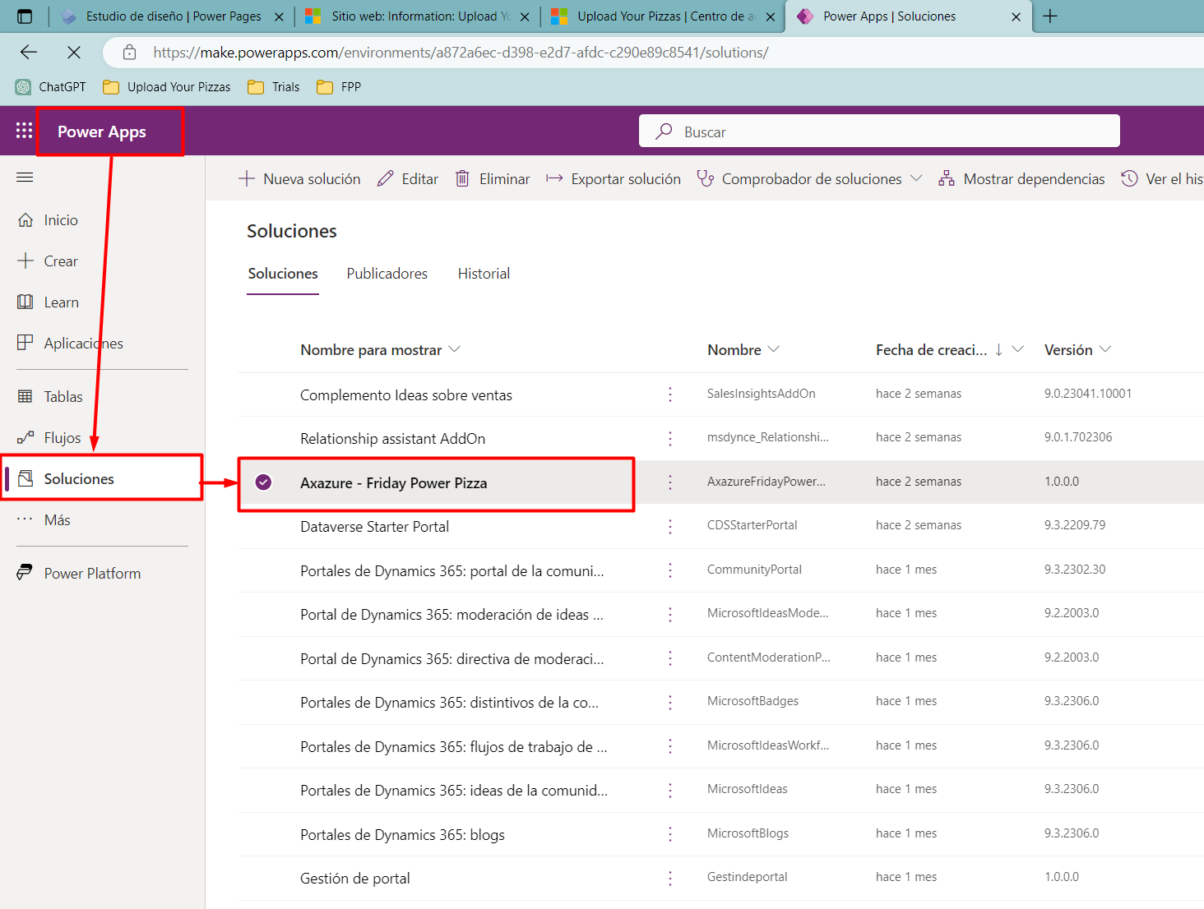The image size is (1204, 909).
Task: Click the CommunityPortal name cell
Action: coord(755,570)
